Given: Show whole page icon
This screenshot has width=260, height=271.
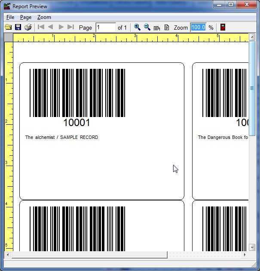Looking at the screenshot, I should (167, 28).
